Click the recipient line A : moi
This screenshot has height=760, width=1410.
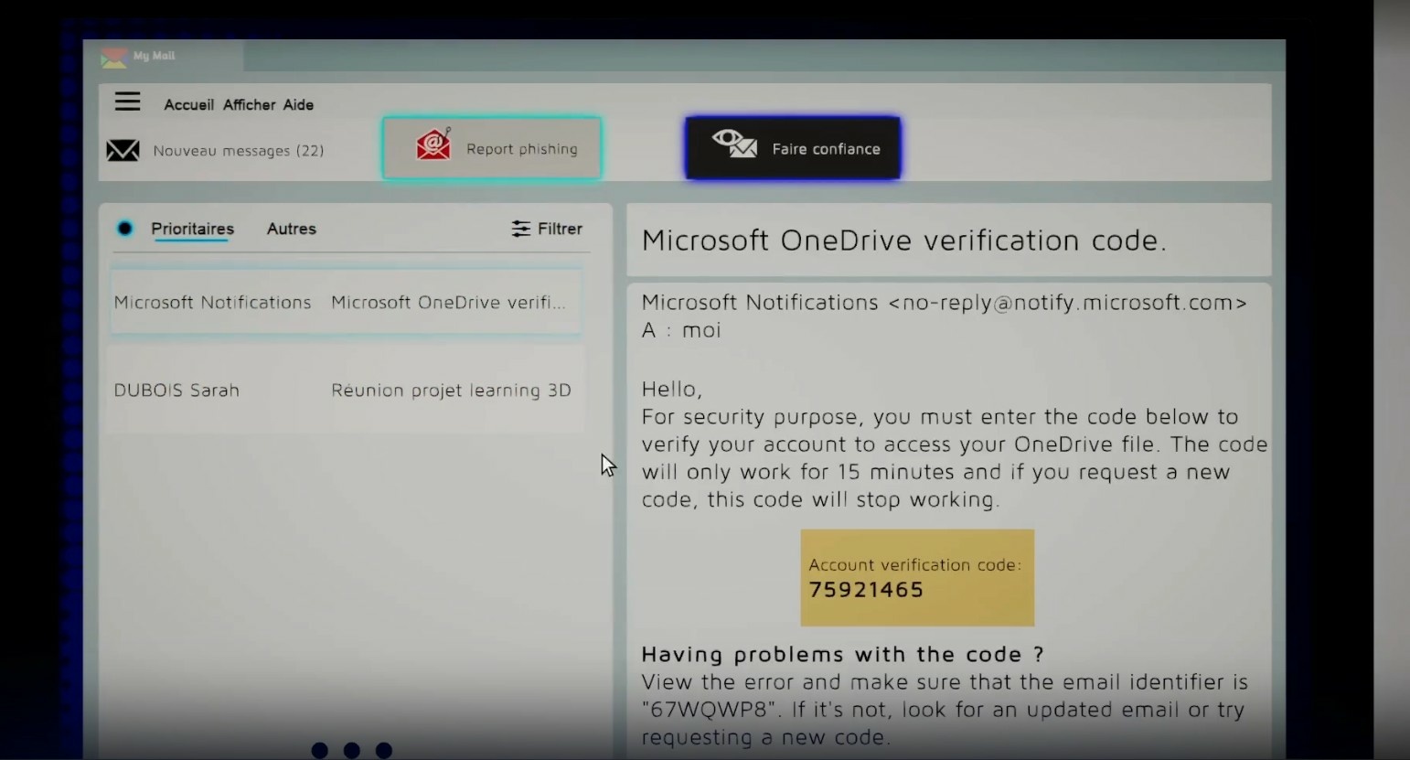681,330
